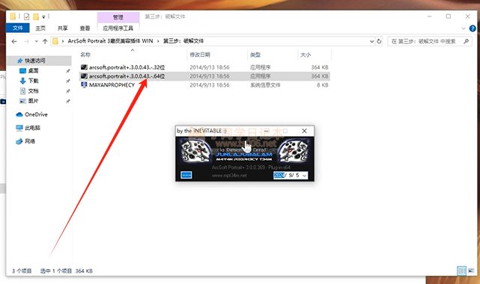This screenshot has height=284, width=480.
Task: Sort by 修改日期 column header
Action: tap(200, 55)
